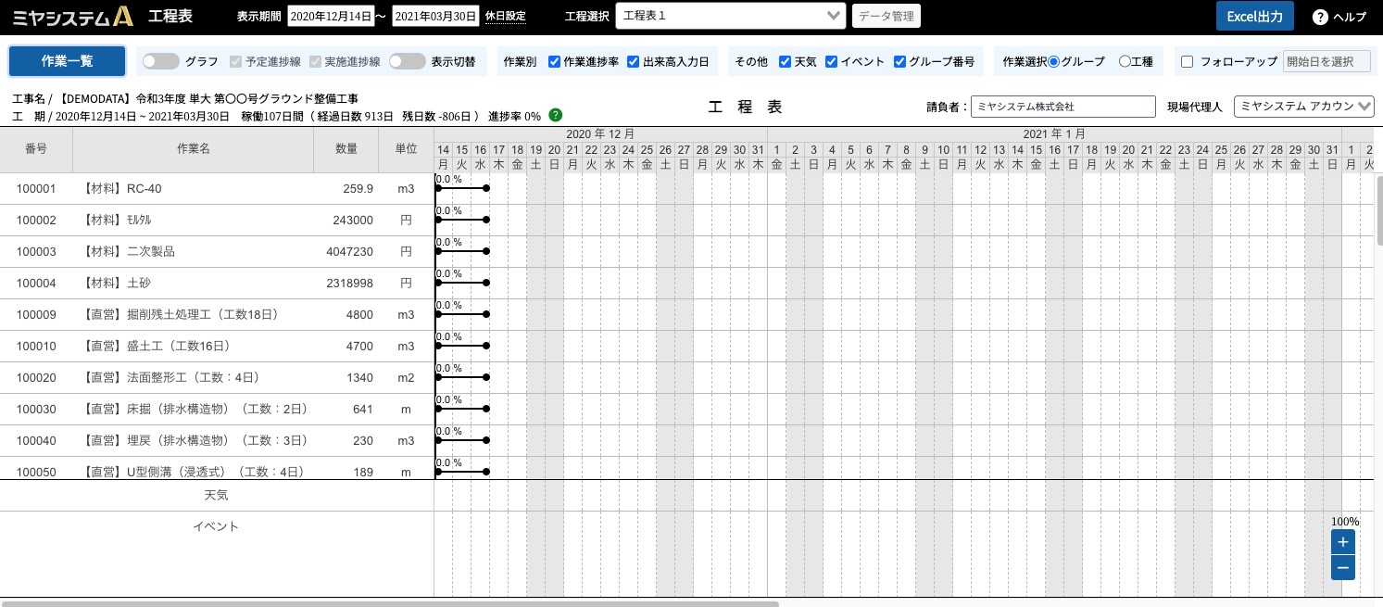Click the 作業名 column header
Image resolution: width=1383 pixels, height=607 pixels.
[x=193, y=149]
